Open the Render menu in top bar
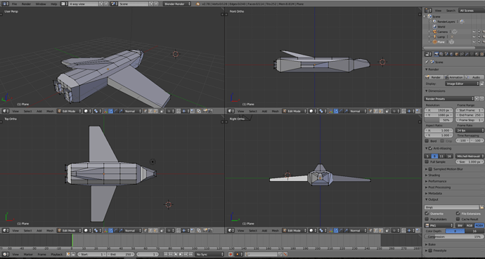 26,4
